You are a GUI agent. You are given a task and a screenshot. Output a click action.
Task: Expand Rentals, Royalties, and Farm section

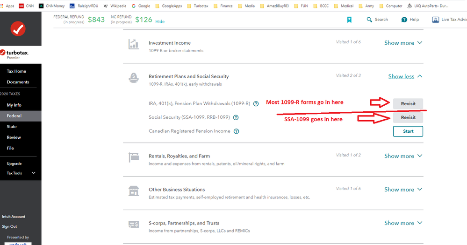(x=403, y=156)
